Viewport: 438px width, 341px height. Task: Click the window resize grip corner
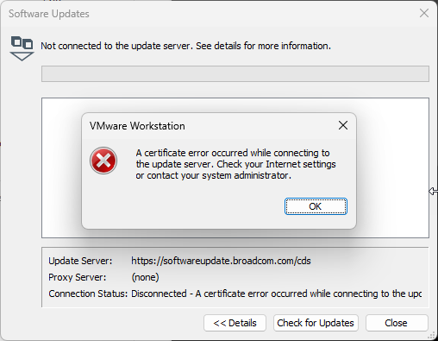pyautogui.click(x=431, y=335)
